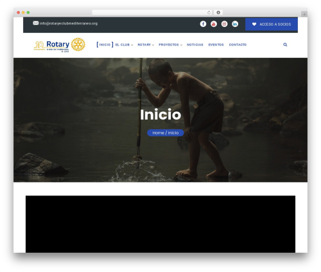Screen dimensions: 321x272
Task: Maximize the browser with green button
Action: (28, 12)
